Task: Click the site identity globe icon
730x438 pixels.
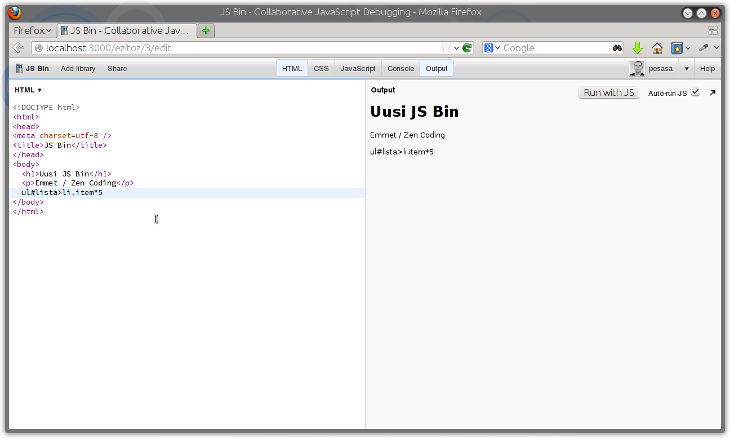Action: [39, 48]
